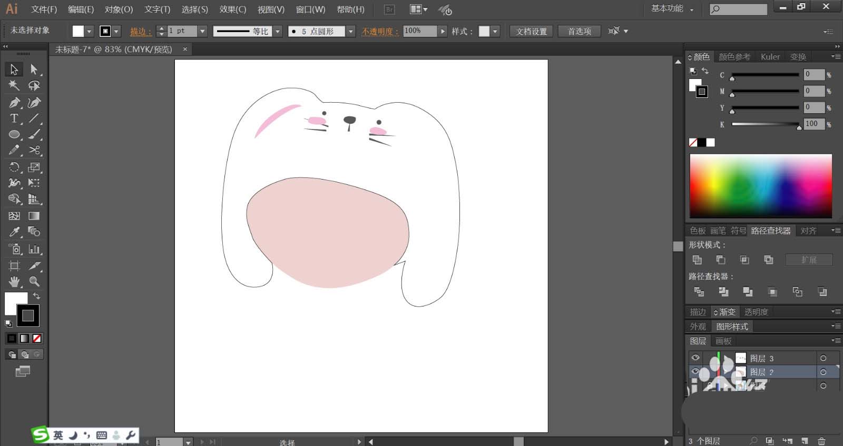
Task: Select the Eyedropper tool
Action: click(x=14, y=232)
